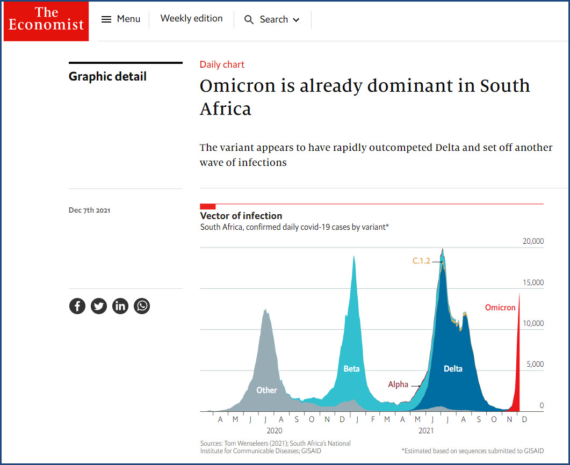Click the gray Other wave in chart

point(266,390)
